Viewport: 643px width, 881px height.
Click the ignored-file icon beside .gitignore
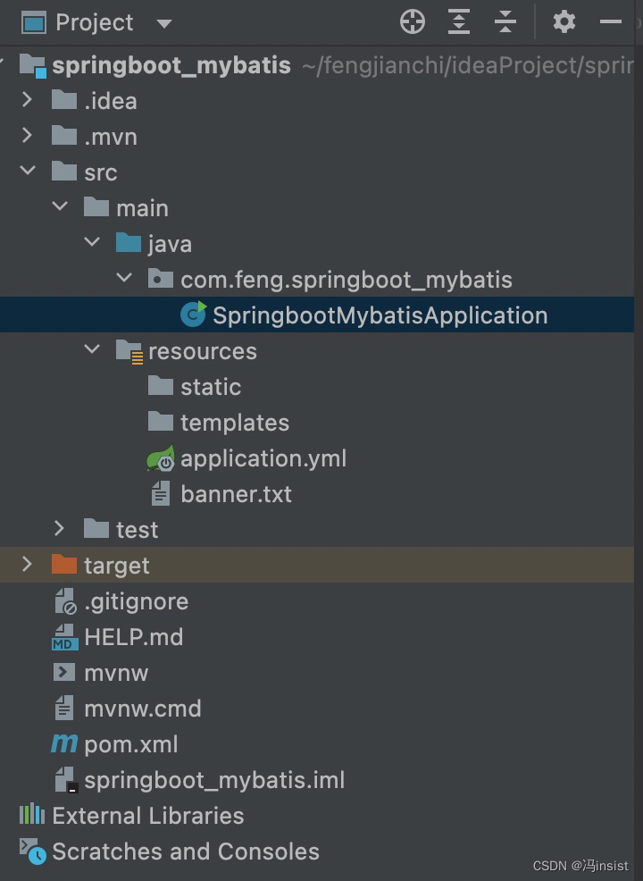click(x=63, y=600)
